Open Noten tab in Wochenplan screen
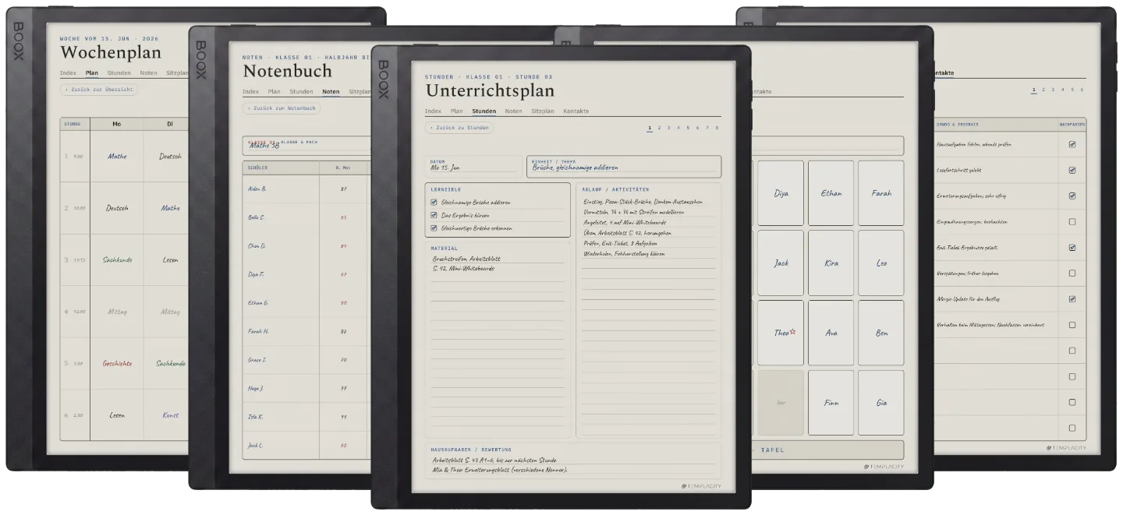The image size is (1123, 515). (x=148, y=72)
